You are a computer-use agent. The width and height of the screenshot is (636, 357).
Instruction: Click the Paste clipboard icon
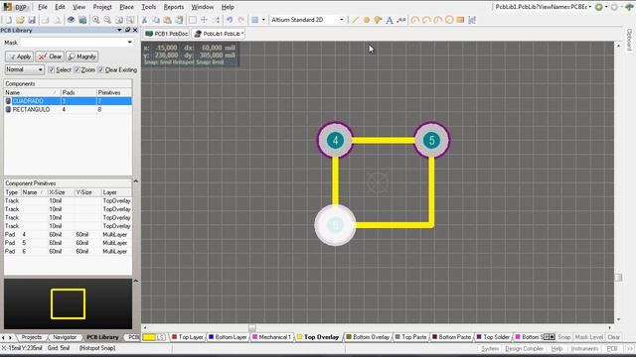pos(167,20)
